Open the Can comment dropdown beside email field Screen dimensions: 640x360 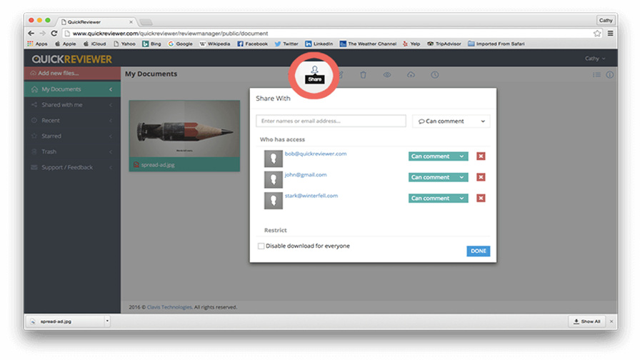coord(451,121)
